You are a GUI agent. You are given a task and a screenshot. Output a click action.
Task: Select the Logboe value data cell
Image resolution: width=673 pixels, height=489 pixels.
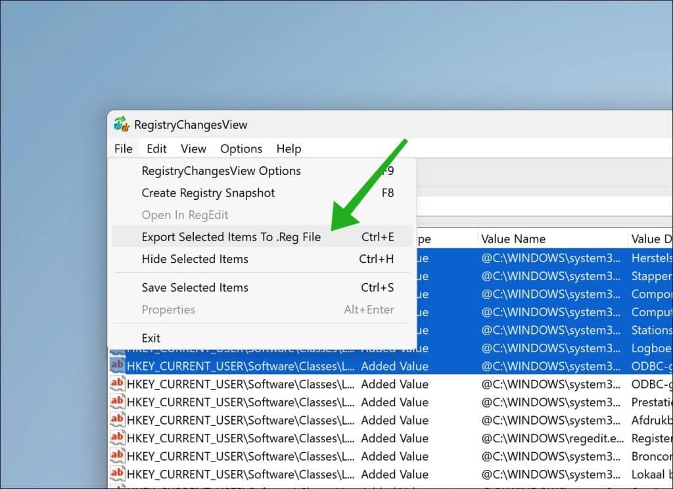pyautogui.click(x=651, y=348)
